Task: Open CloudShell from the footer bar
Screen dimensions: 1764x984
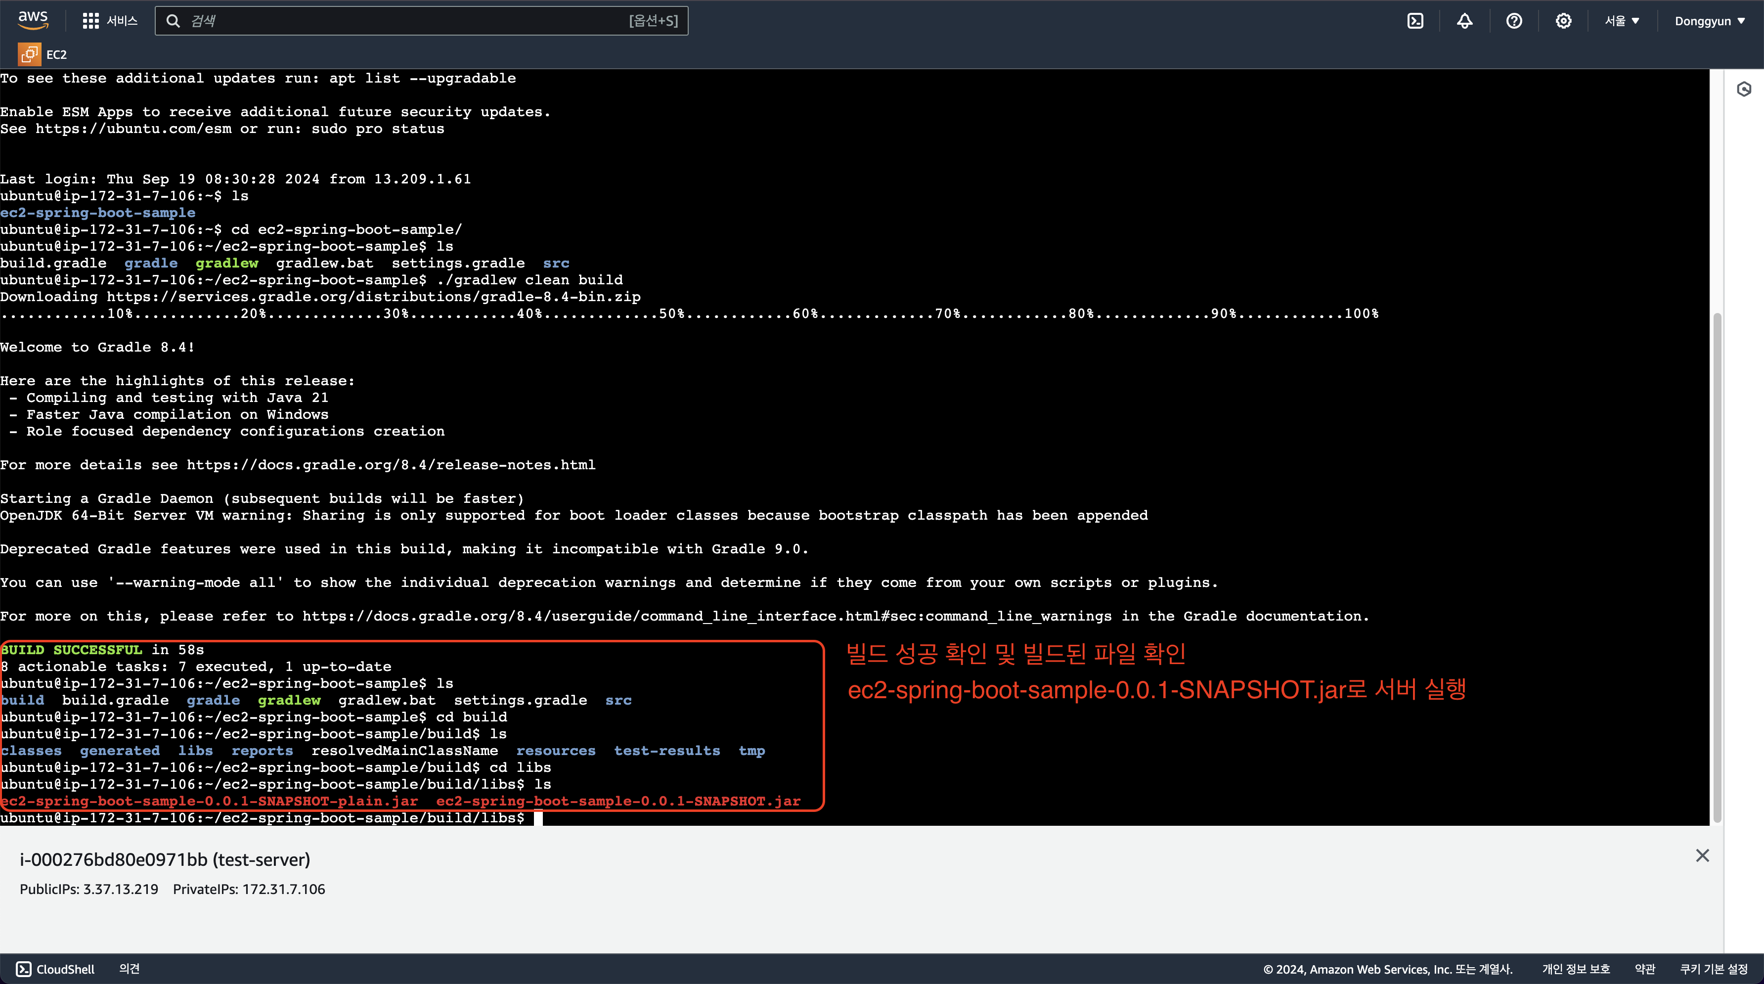Action: pyautogui.click(x=55, y=968)
